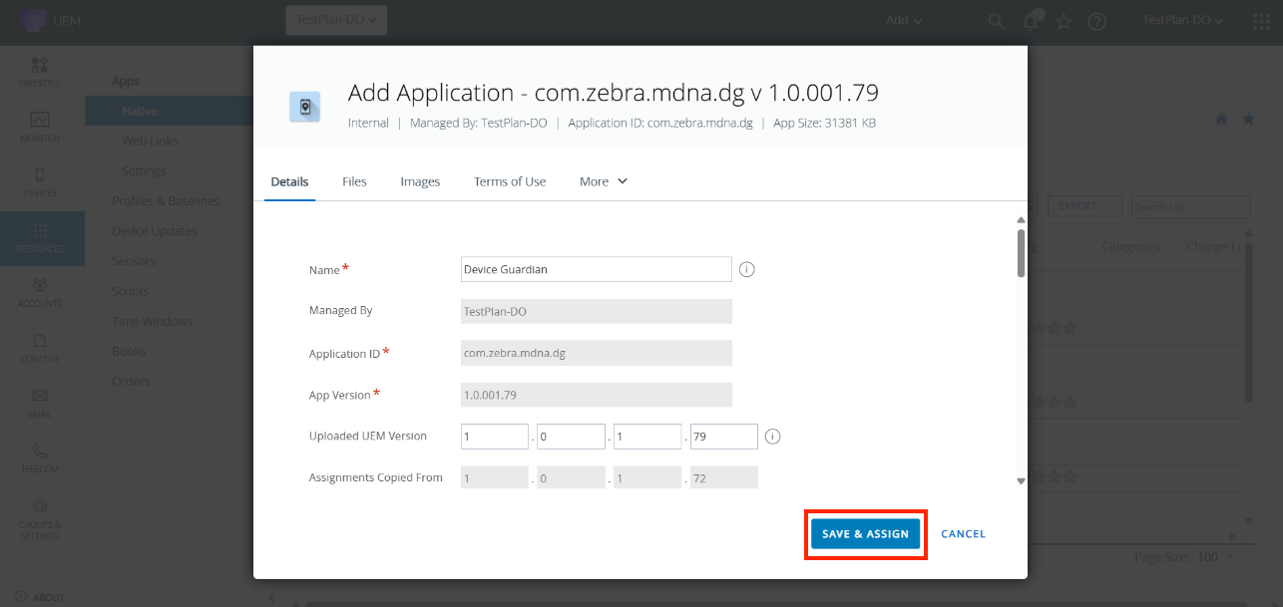Click the info icon beside Uploaded UEM Version
This screenshot has width=1283, height=607.
[772, 437]
